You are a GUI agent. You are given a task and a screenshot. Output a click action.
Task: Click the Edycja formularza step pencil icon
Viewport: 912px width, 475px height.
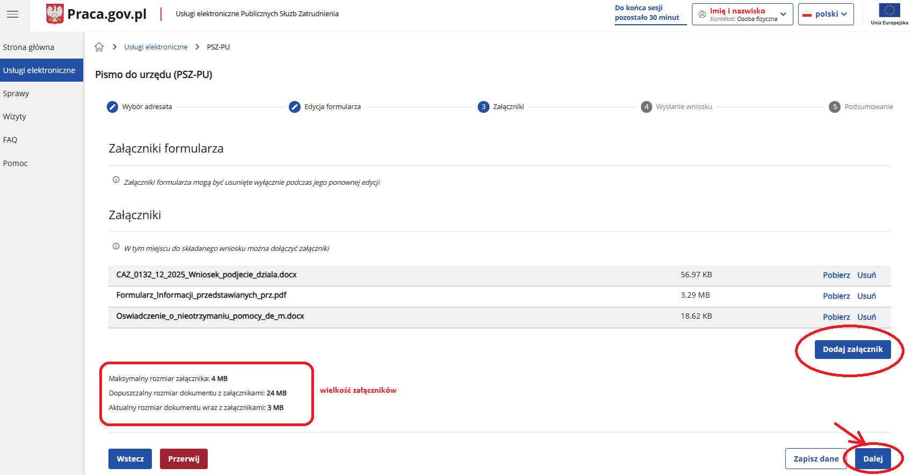(295, 107)
